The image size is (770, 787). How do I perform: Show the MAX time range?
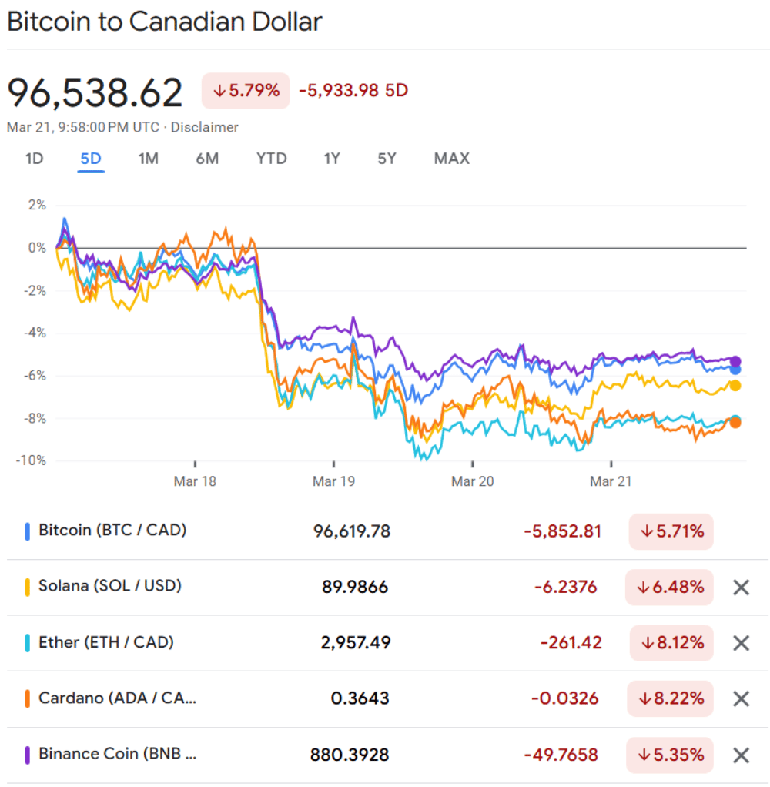pyautogui.click(x=451, y=159)
